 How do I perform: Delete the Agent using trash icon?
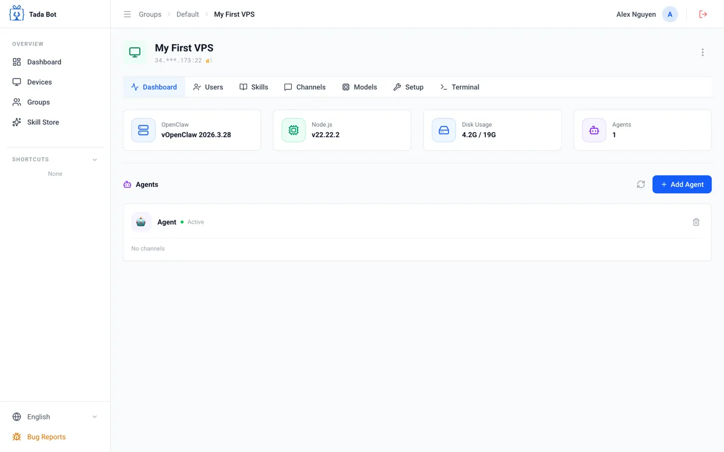(696, 222)
